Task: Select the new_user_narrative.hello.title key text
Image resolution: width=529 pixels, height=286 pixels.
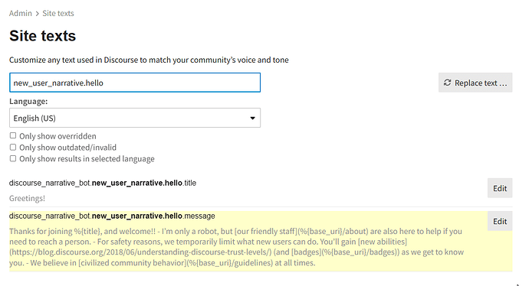Action: (103, 183)
